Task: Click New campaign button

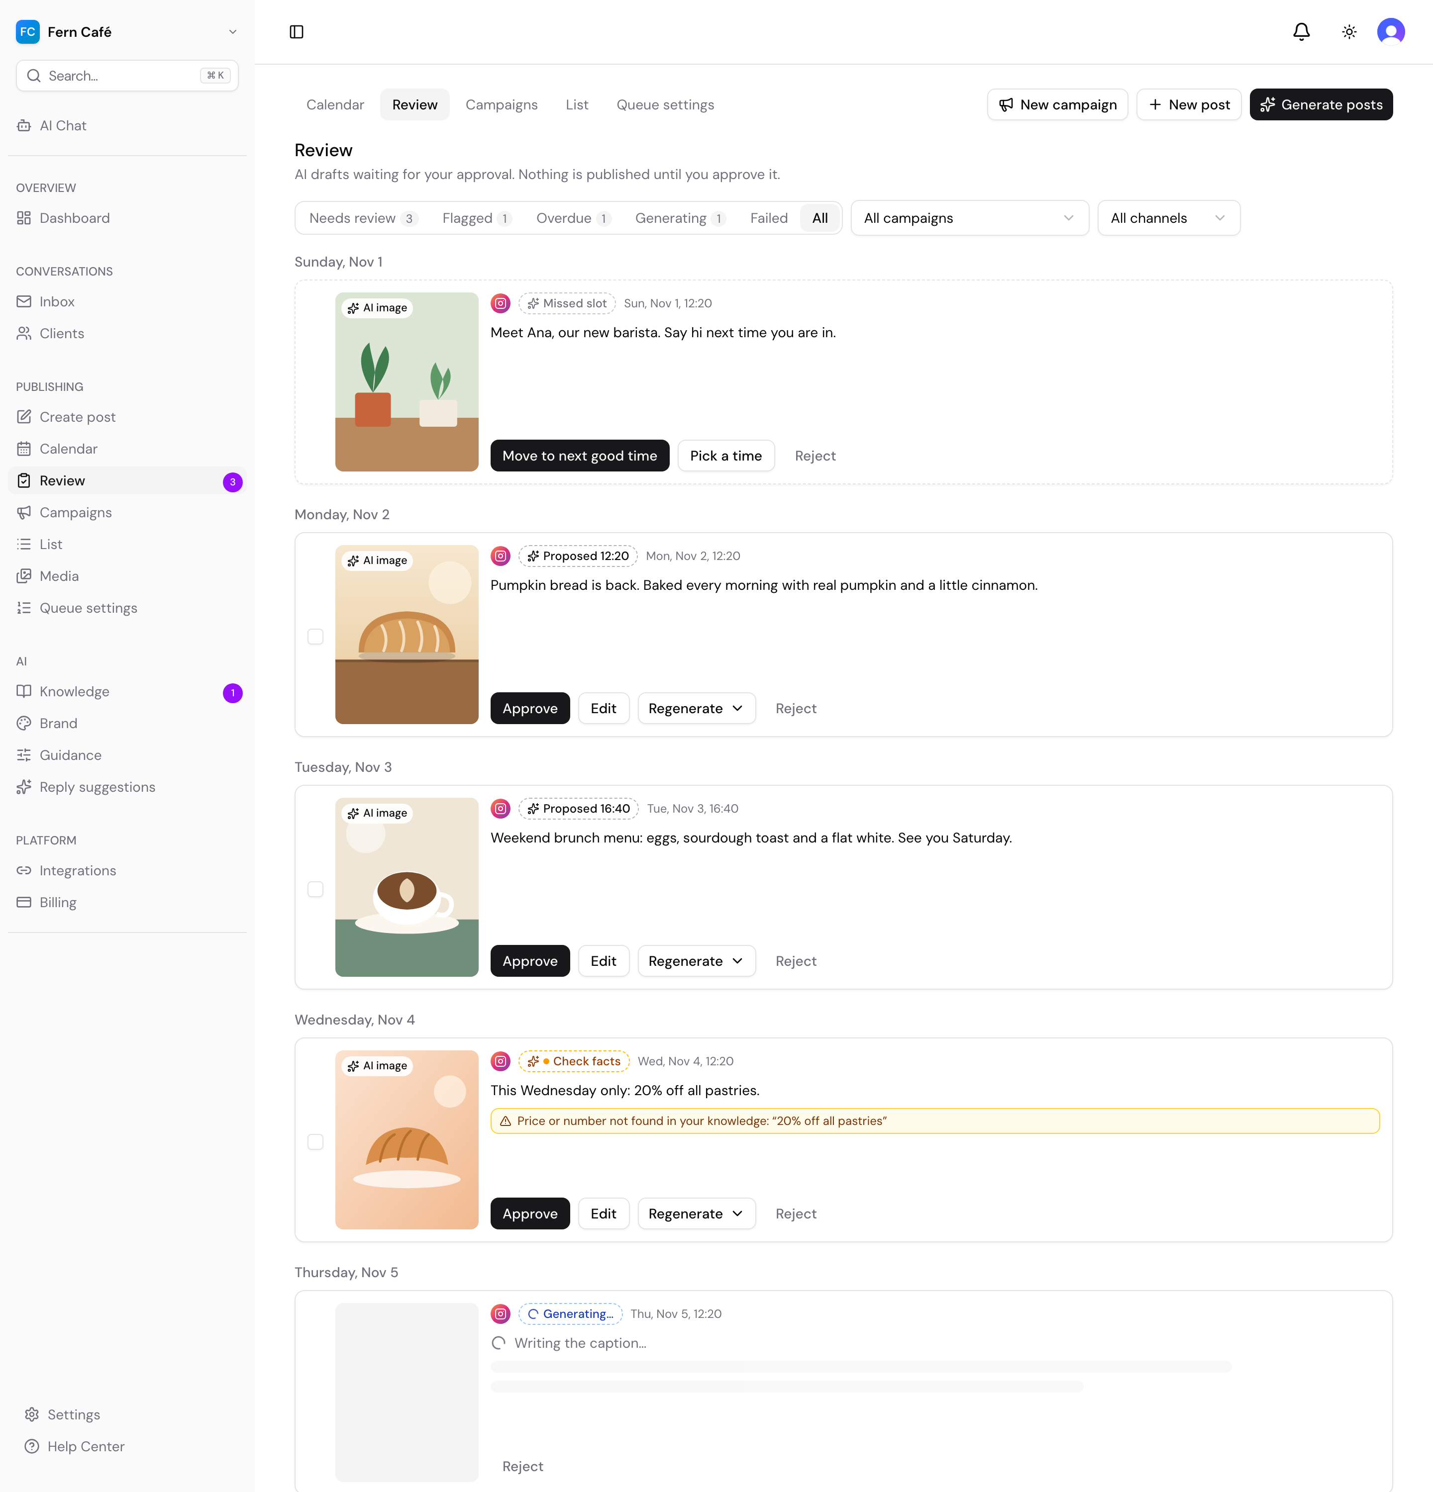Action: [1058, 105]
